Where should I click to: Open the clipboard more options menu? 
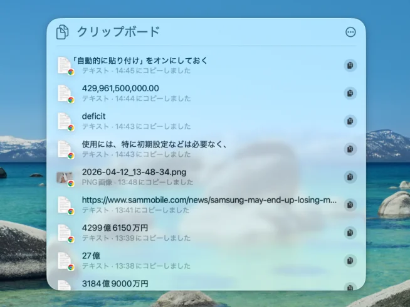coord(350,33)
